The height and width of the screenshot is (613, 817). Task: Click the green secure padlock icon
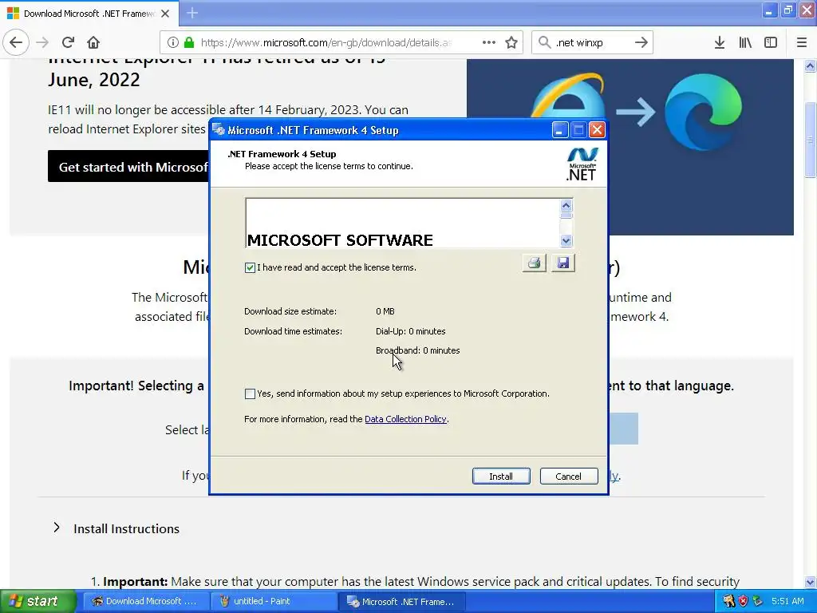pos(189,43)
